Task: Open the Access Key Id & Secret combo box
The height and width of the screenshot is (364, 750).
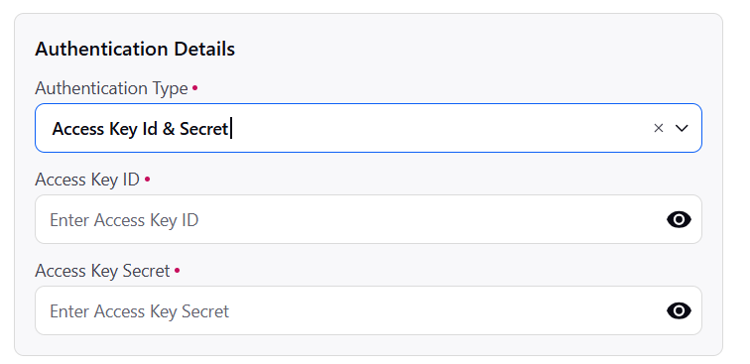Action: (368, 128)
